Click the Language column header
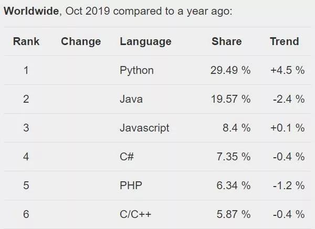The image size is (315, 229). 145,41
